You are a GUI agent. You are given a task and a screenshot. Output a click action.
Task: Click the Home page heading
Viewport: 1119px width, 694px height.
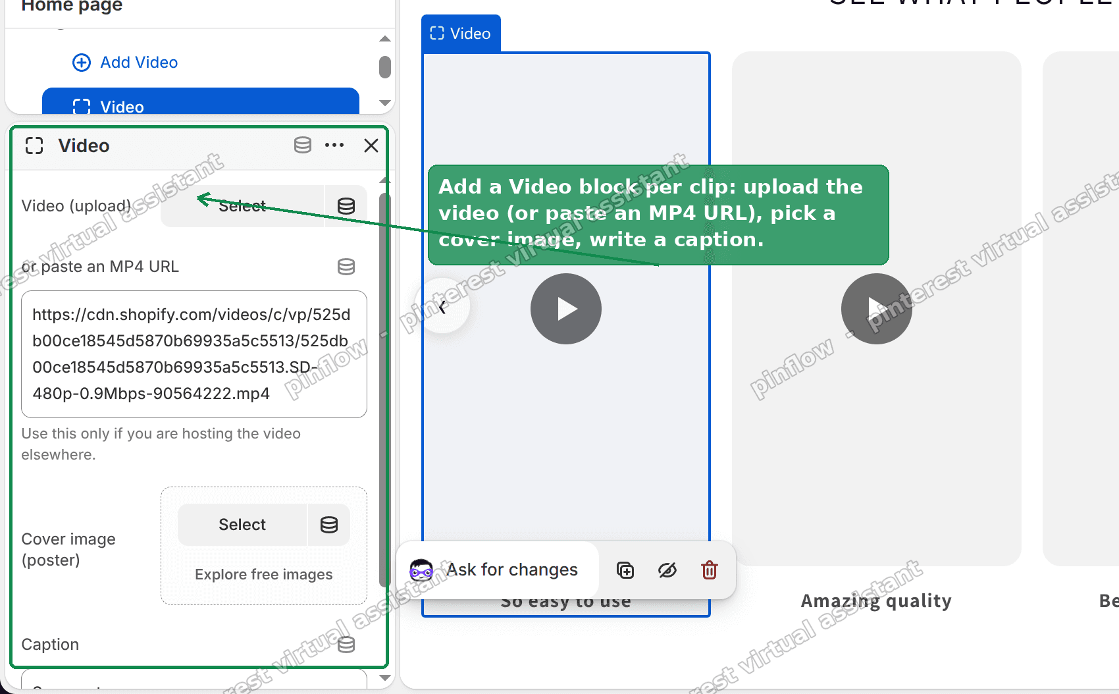pyautogui.click(x=72, y=6)
